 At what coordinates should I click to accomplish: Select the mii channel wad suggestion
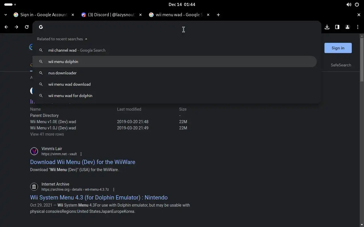[x=175, y=50]
